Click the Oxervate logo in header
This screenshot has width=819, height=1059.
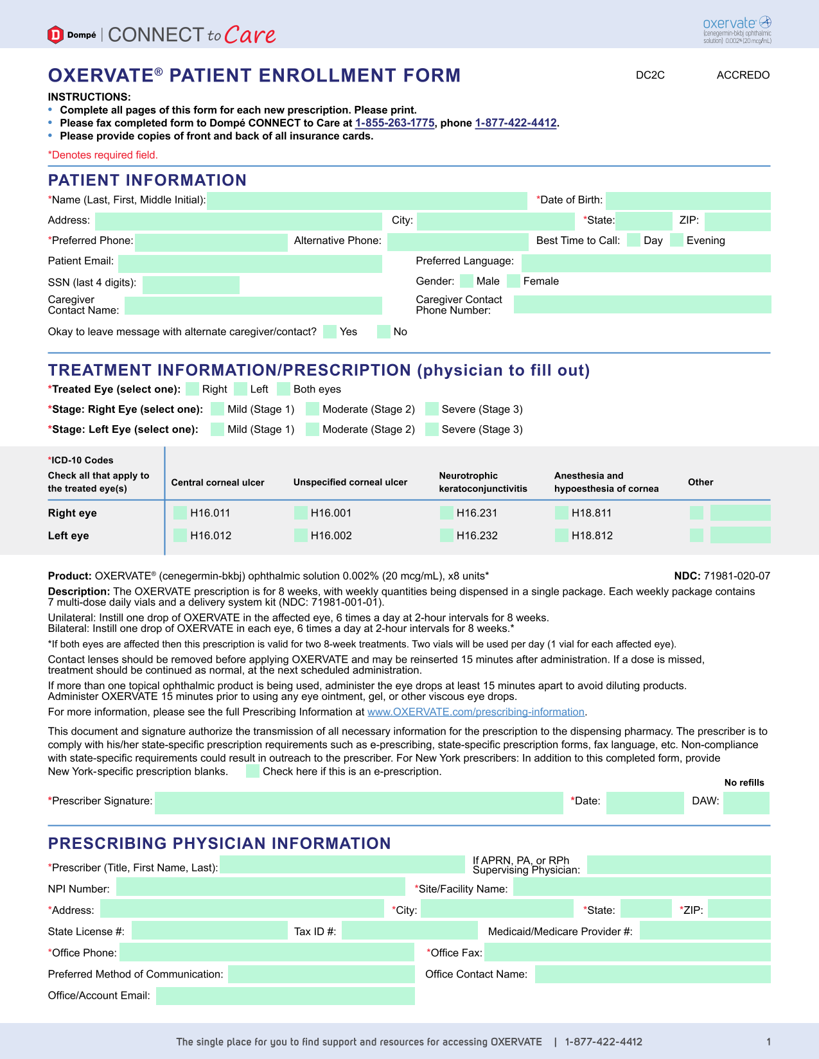737,30
